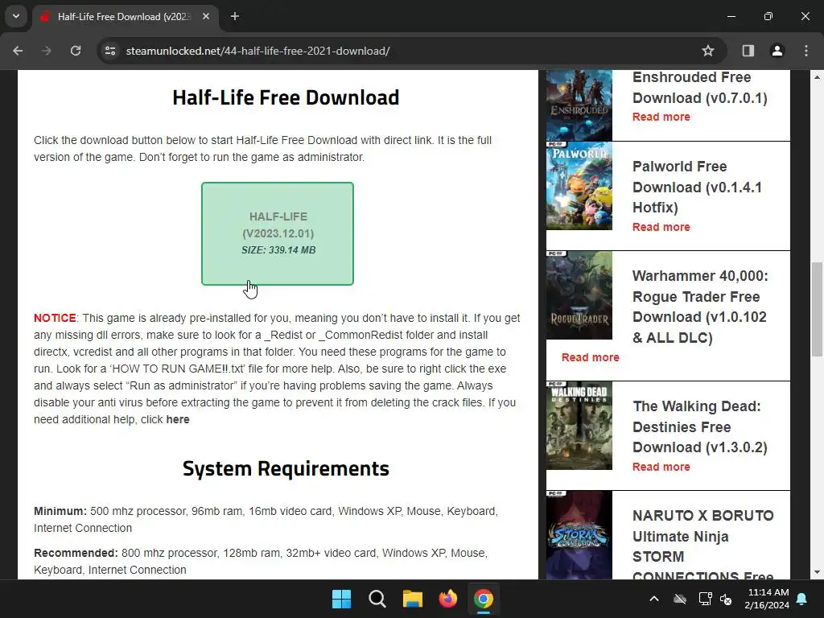
Task: Click the scrollbar down arrow
Action: tap(817, 572)
